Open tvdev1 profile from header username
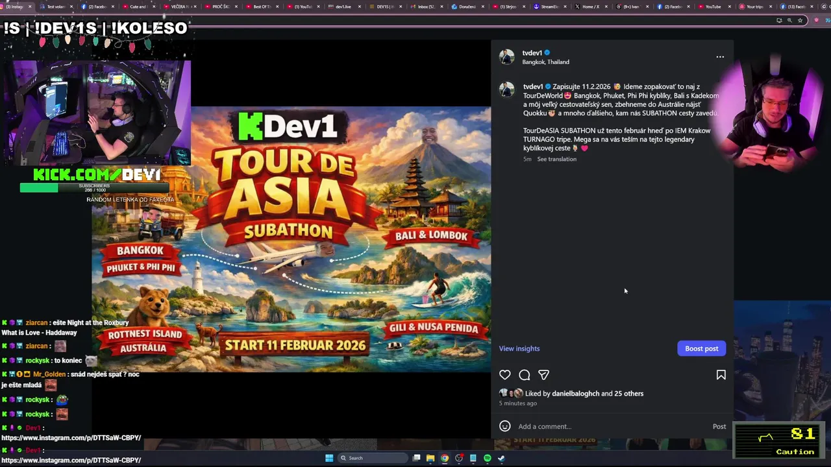Screen dimensions: 831x467 pyautogui.click(x=532, y=53)
